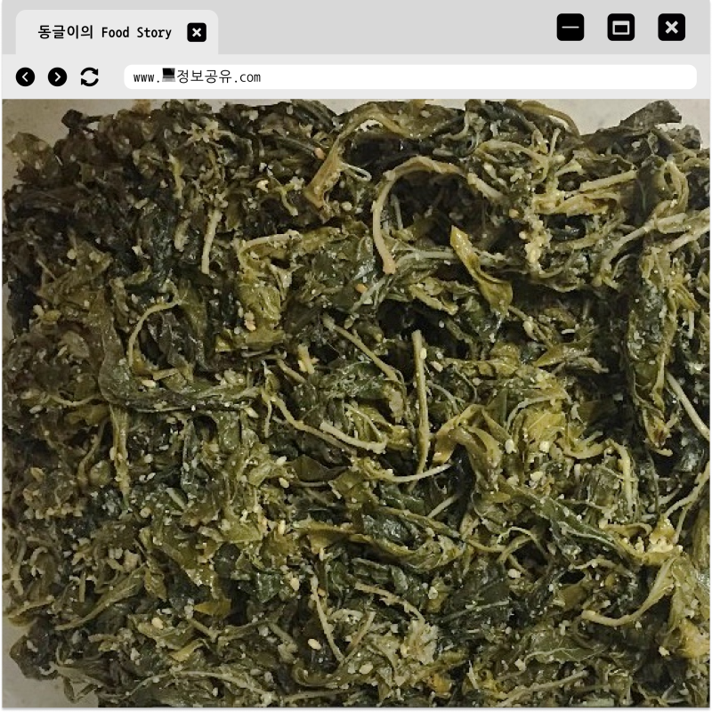712x712 pixels.
Task: Go forward with the right arrow button
Action: click(57, 77)
